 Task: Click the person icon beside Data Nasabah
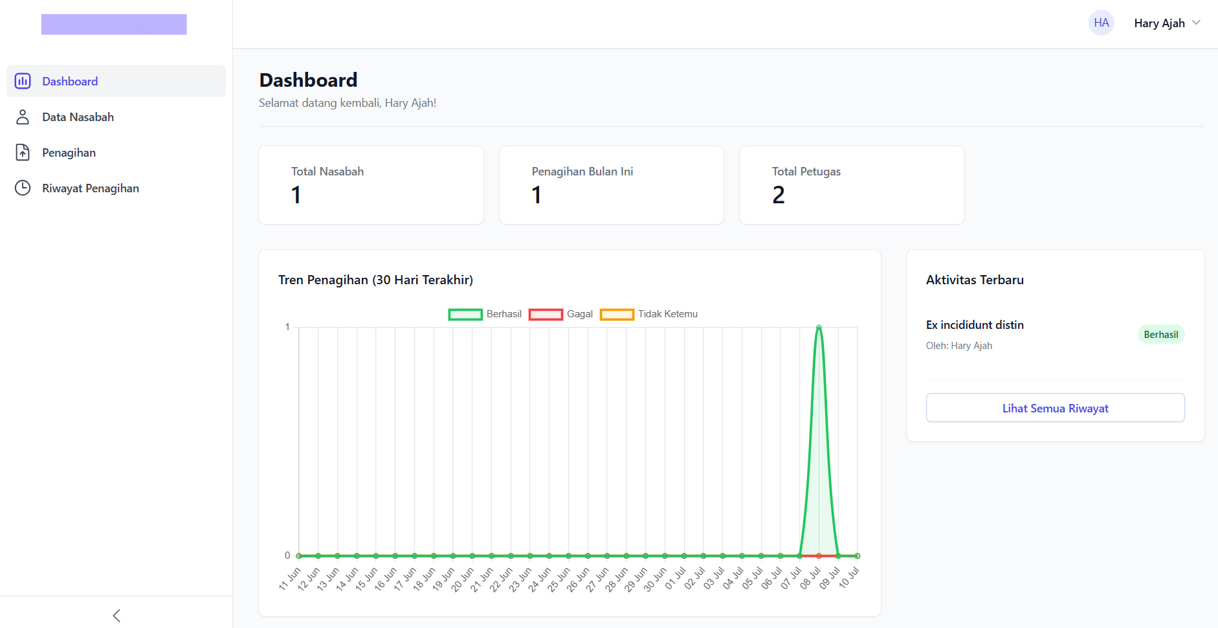23,117
